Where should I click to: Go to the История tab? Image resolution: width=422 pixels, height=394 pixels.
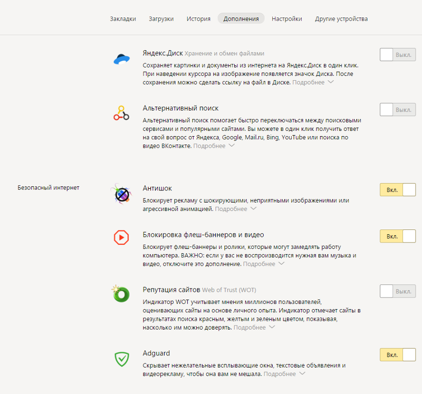coord(198,18)
